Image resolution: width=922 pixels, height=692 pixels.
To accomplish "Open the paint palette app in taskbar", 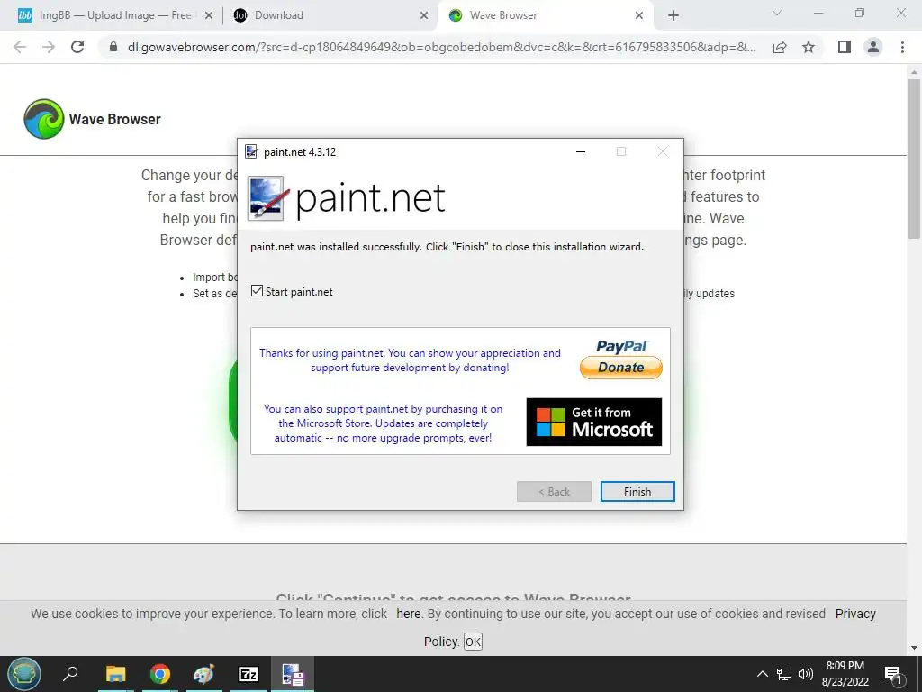I will pos(204,674).
